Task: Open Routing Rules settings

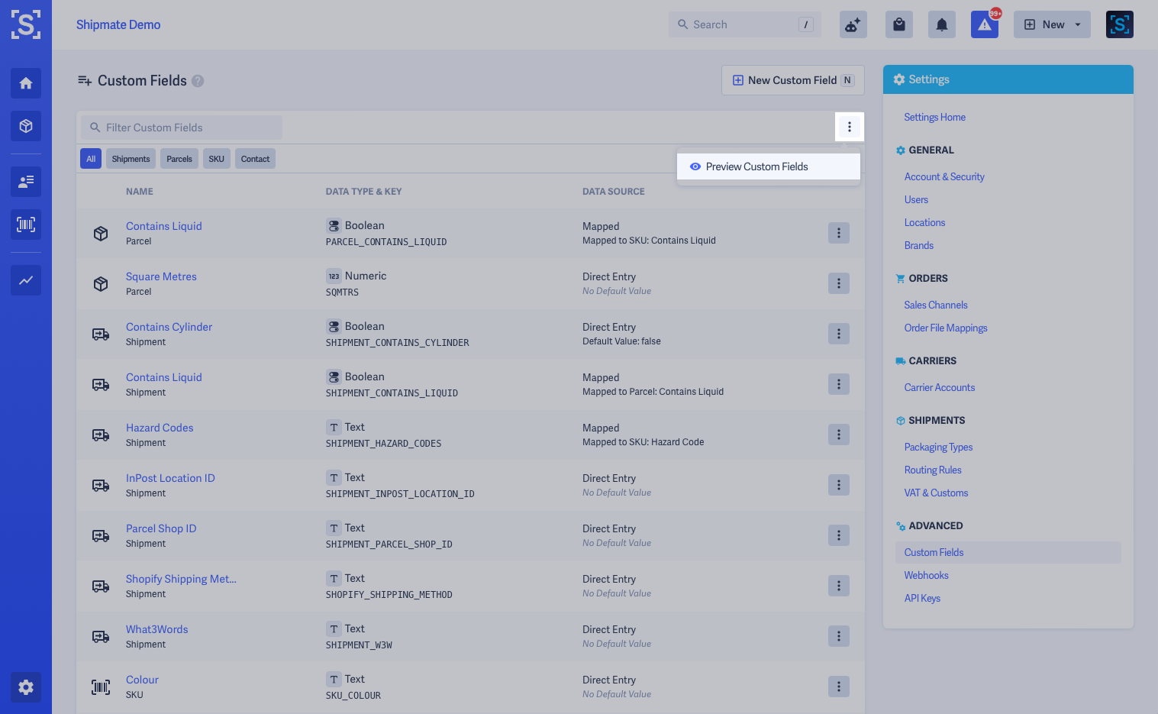Action: pyautogui.click(x=933, y=470)
